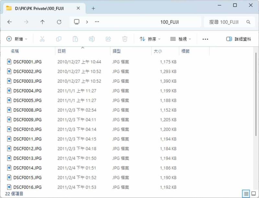Image resolution: width=259 pixels, height=198 pixels.
Task: Click the JPG icon of DSCF0014.JPG
Action: pyautogui.click(x=9, y=168)
